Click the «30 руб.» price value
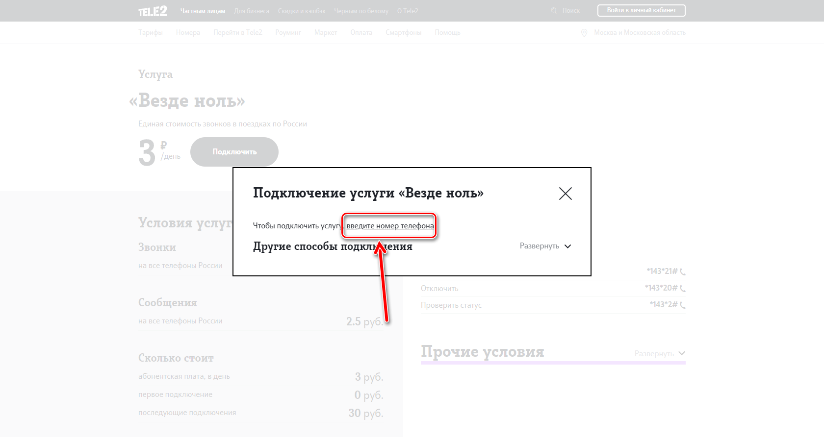 [x=366, y=413]
